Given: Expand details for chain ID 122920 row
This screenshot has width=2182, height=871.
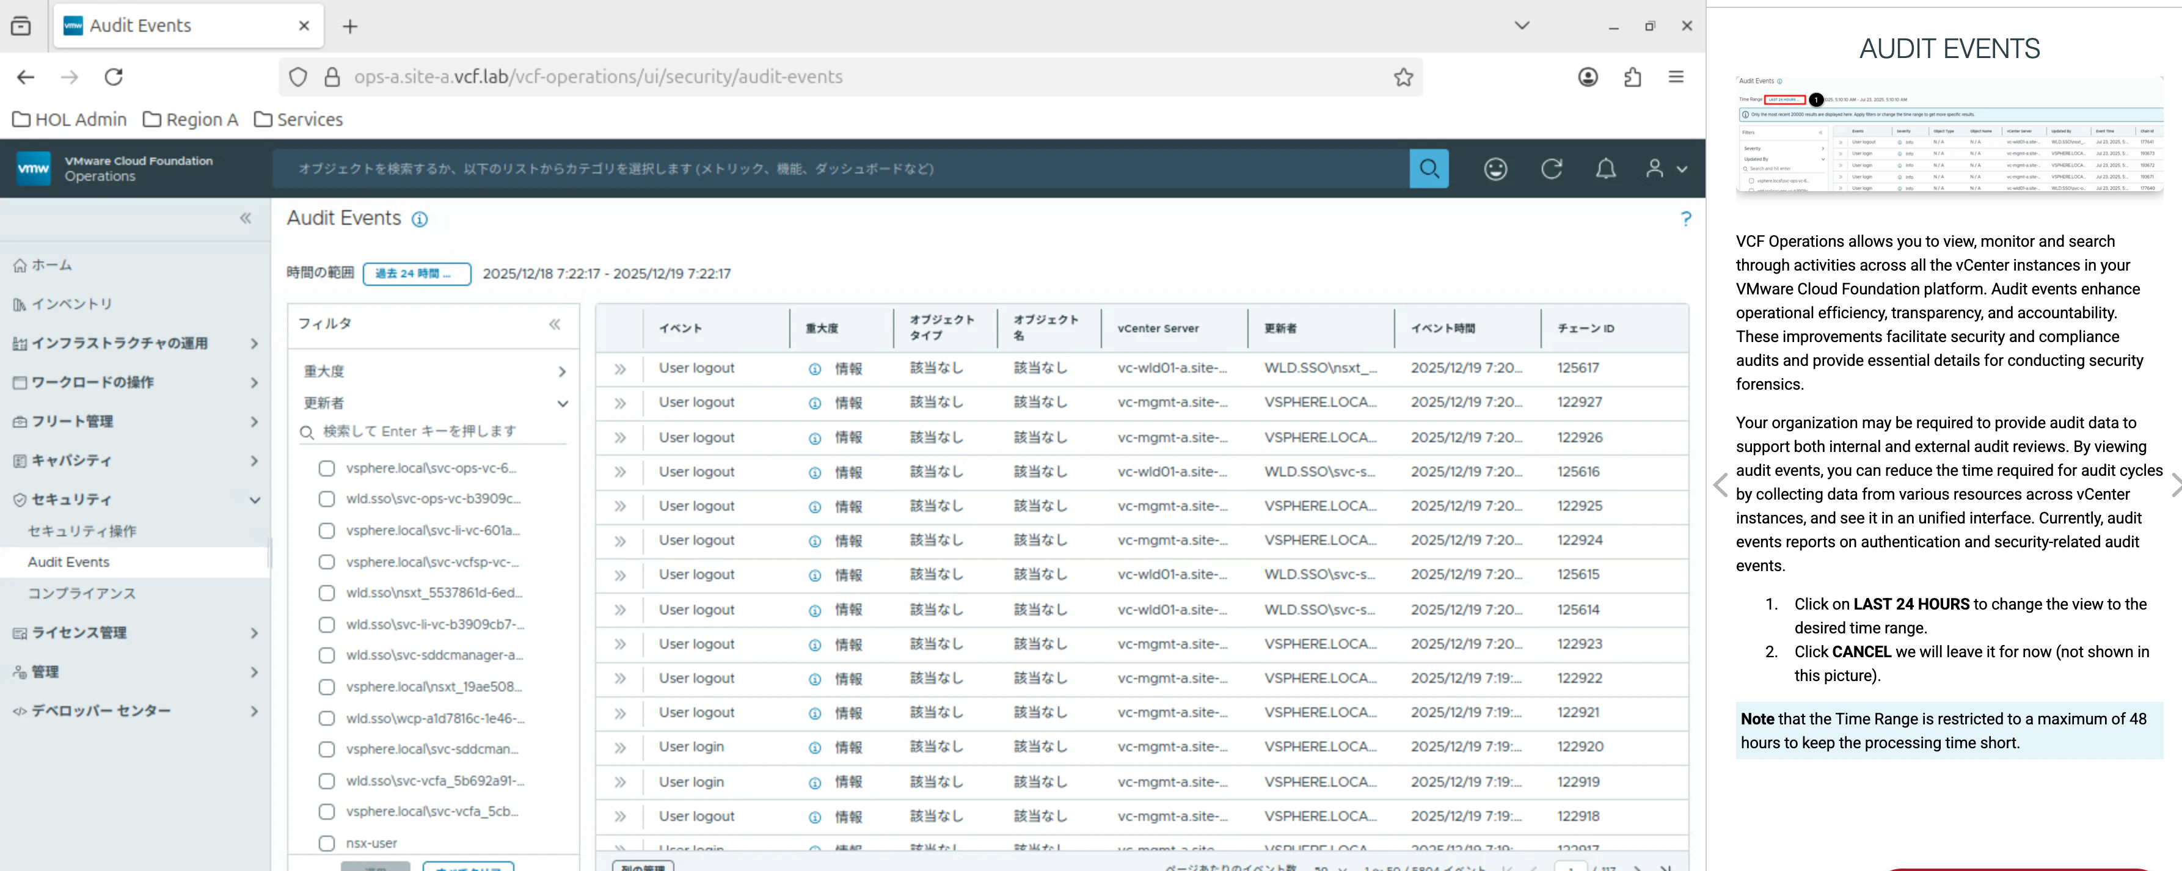Looking at the screenshot, I should (x=620, y=747).
